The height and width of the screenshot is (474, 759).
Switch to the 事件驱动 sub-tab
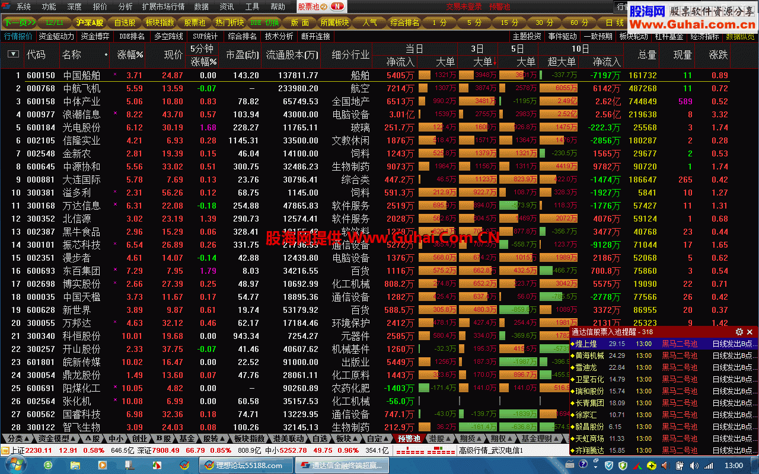point(562,36)
